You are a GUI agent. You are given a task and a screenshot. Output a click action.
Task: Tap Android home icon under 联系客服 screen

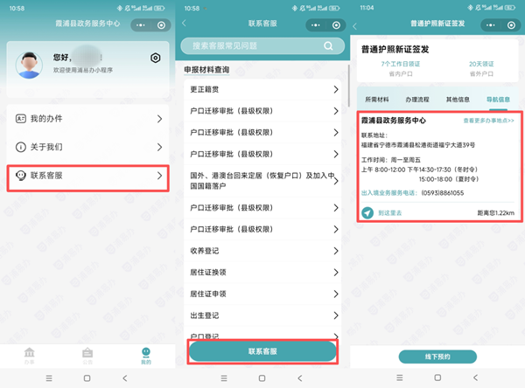point(262,378)
